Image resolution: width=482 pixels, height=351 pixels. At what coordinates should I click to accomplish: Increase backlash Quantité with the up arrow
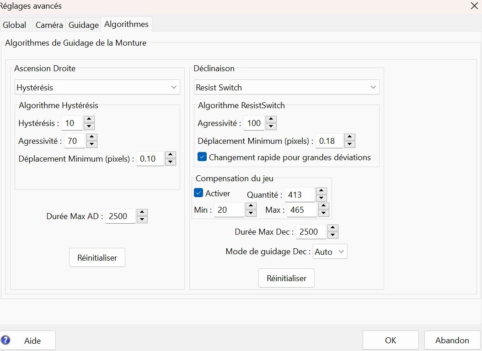tap(321, 191)
